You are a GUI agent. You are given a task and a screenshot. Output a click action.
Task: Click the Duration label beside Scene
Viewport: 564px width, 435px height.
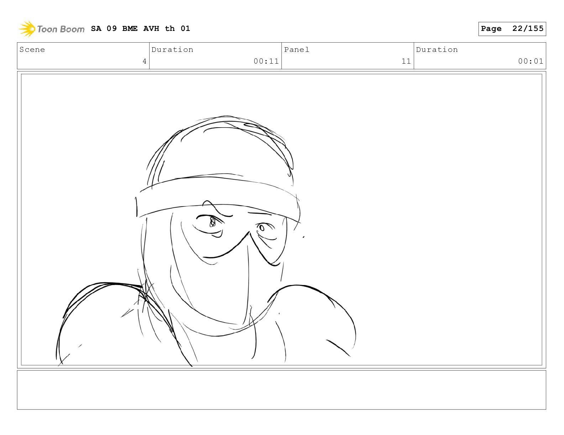pyautogui.click(x=172, y=50)
